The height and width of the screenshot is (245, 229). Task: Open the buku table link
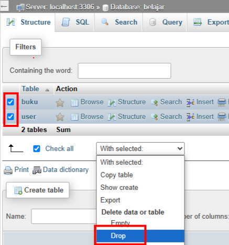click(x=30, y=102)
